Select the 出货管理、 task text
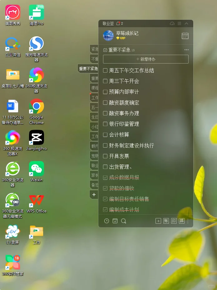This screenshot has width=217, height=290. point(121,167)
